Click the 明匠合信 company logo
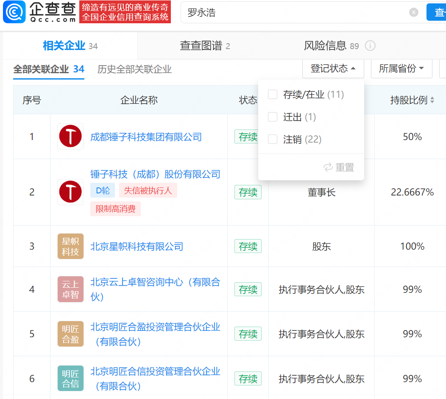Screen dimensions: 446x399 [70, 379]
